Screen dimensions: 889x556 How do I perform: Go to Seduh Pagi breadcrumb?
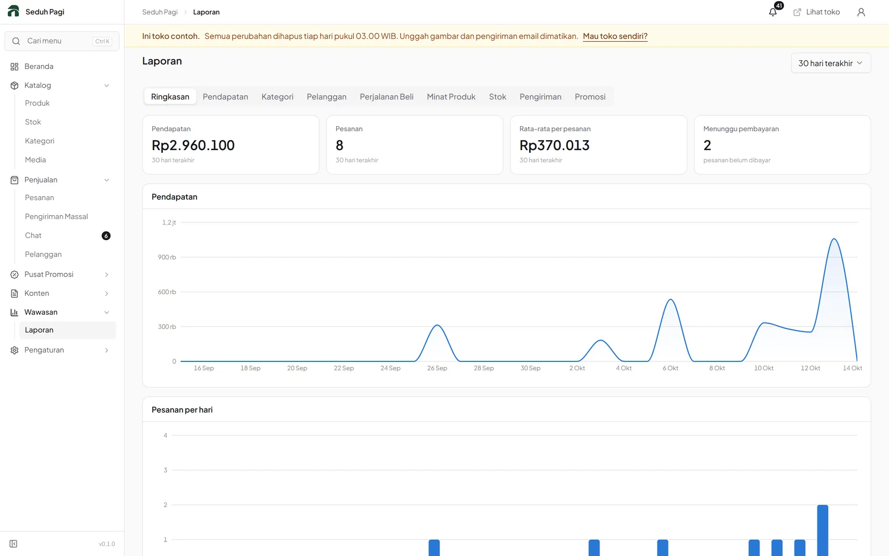(160, 12)
